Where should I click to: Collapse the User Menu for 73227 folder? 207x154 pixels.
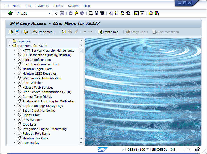10,45
